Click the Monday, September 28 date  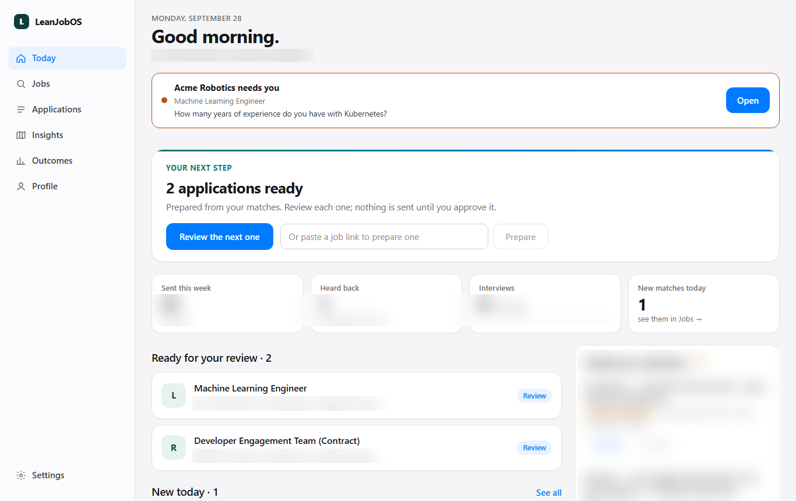click(x=196, y=19)
